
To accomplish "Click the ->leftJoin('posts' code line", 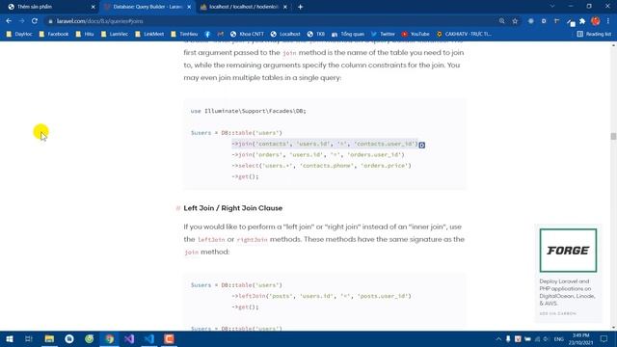I will tap(321, 296).
